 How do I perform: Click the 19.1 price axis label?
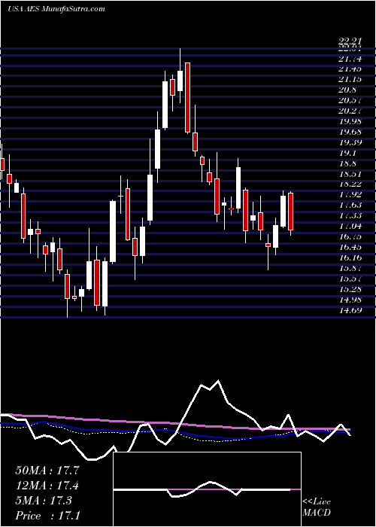click(347, 153)
